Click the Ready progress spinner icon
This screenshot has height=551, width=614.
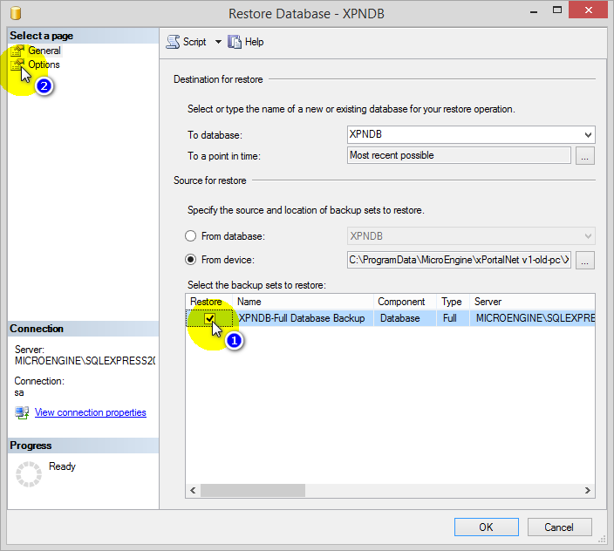(x=30, y=474)
